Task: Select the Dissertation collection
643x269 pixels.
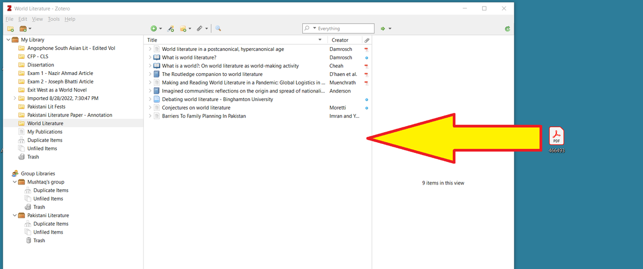Action: 41,65
